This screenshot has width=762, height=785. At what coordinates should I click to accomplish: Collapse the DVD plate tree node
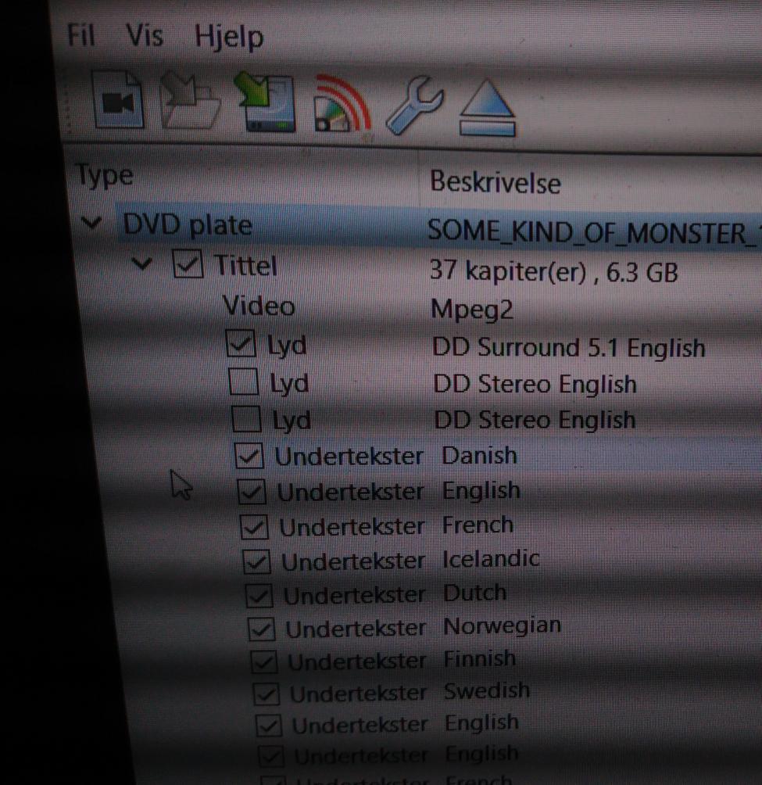coord(91,222)
